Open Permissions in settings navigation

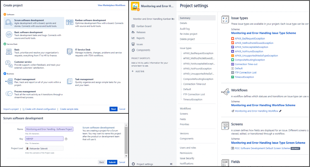186,153
